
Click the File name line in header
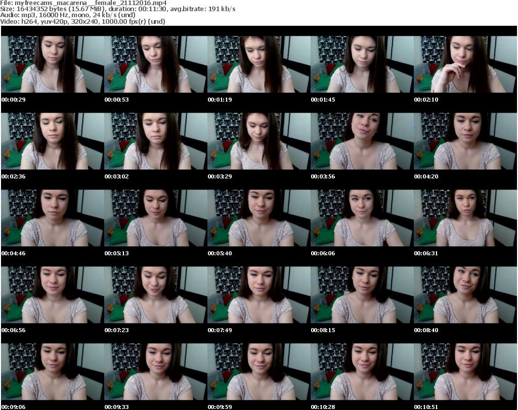click(x=83, y=3)
